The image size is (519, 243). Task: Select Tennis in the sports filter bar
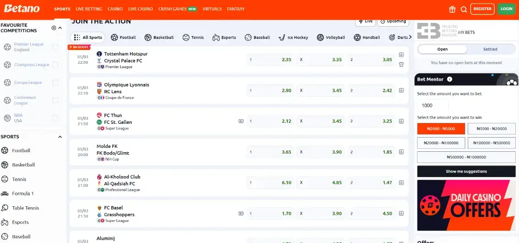[x=193, y=37]
